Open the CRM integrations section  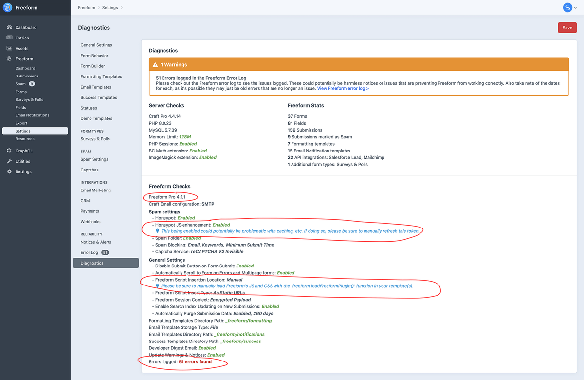tap(85, 201)
